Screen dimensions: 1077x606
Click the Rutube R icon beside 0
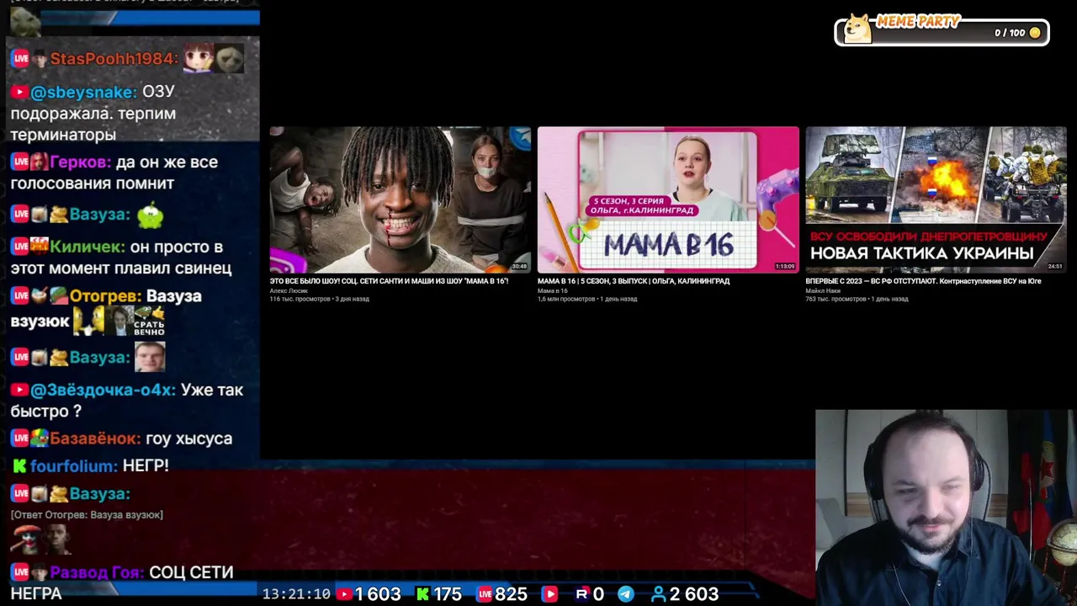(x=581, y=594)
